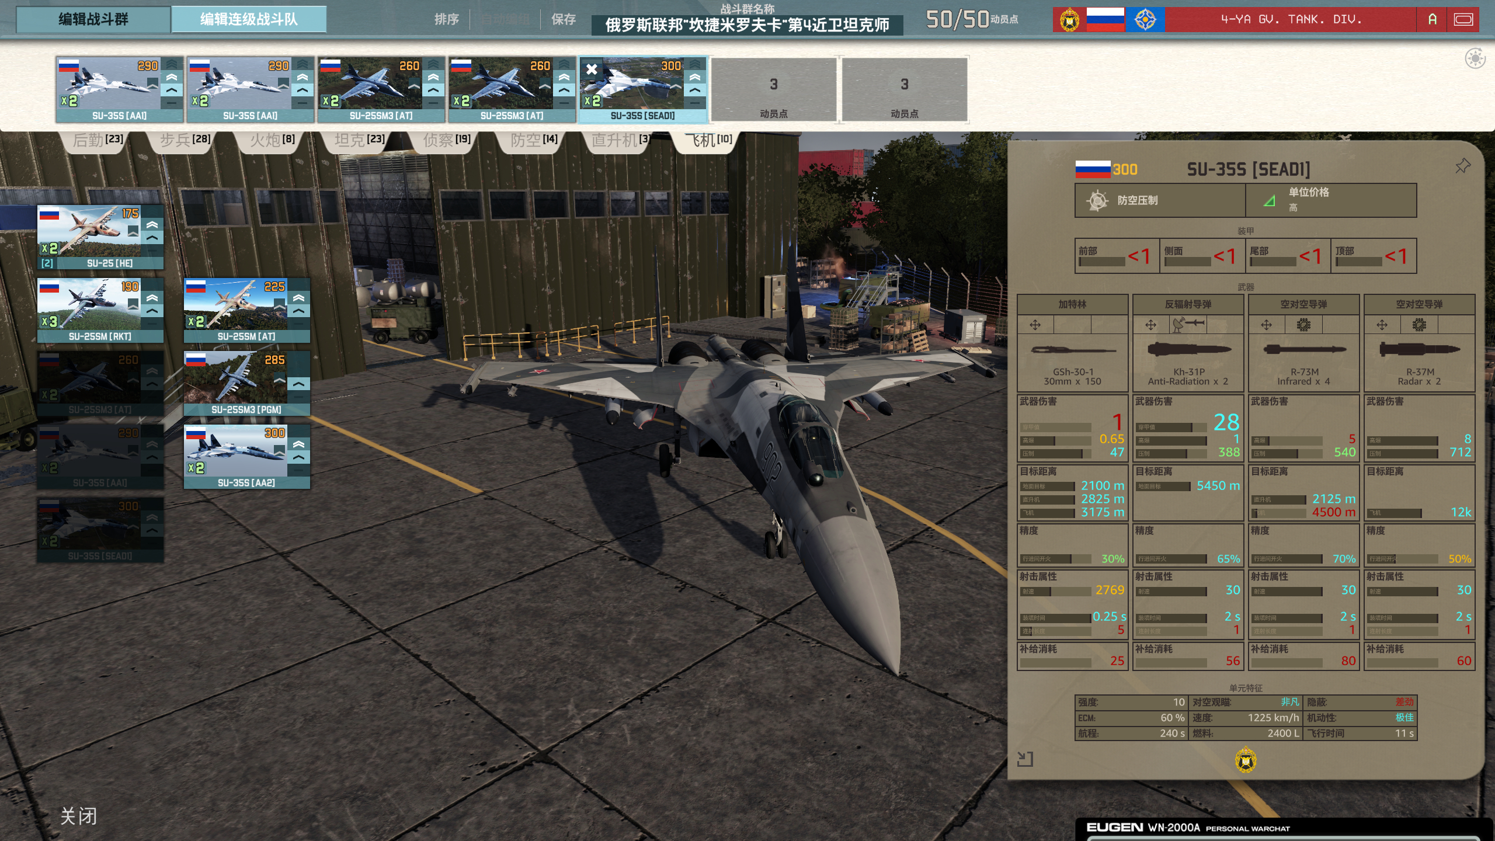This screenshot has height=841, width=1495.
Task: Set double-chevron veterancy on the deck SU-35S [SEAD1] card
Action: tap(695, 77)
